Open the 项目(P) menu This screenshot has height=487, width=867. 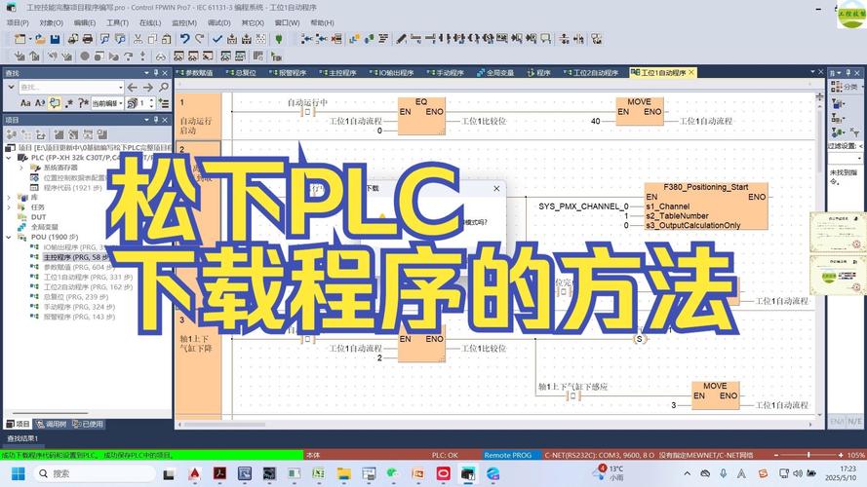click(x=18, y=22)
